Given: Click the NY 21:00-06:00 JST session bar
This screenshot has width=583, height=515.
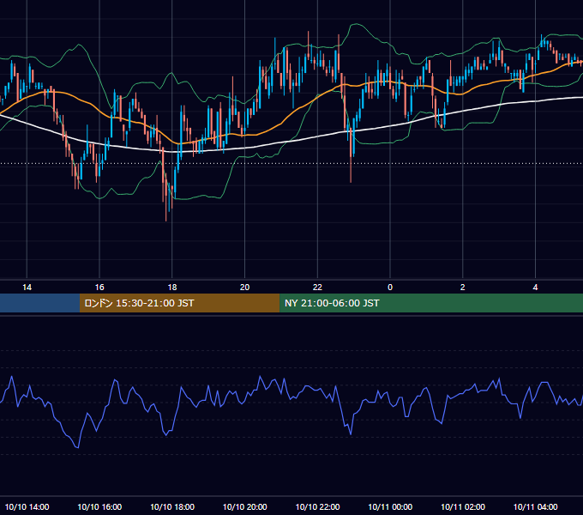Looking at the screenshot, I should pos(431,303).
